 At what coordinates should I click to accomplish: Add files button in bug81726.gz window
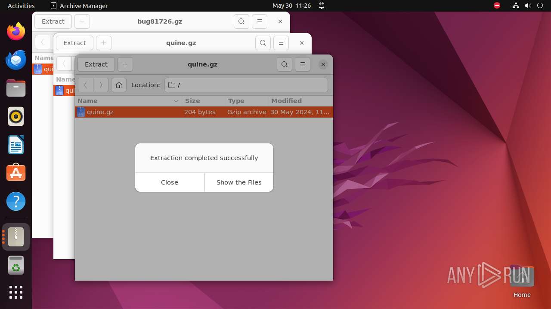click(x=82, y=21)
